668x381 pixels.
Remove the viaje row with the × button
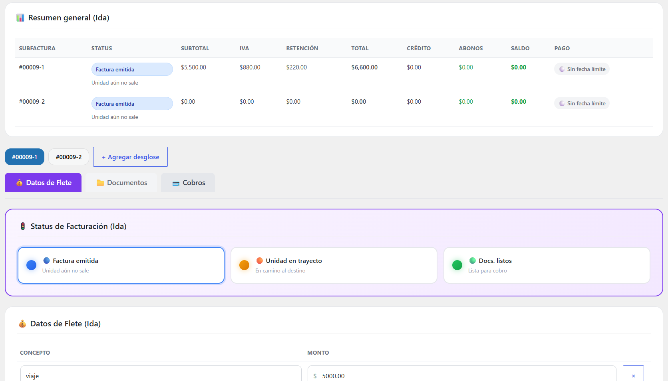point(633,375)
